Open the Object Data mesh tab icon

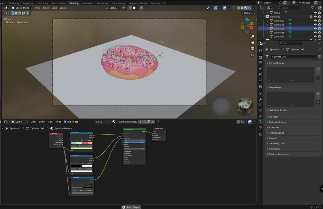260,122
